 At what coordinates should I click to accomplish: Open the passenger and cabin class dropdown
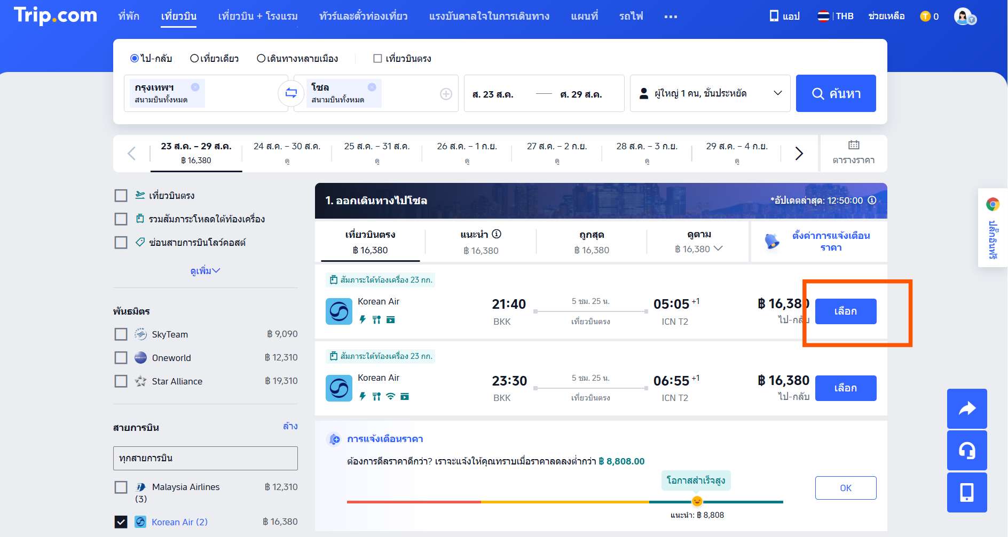pyautogui.click(x=710, y=93)
